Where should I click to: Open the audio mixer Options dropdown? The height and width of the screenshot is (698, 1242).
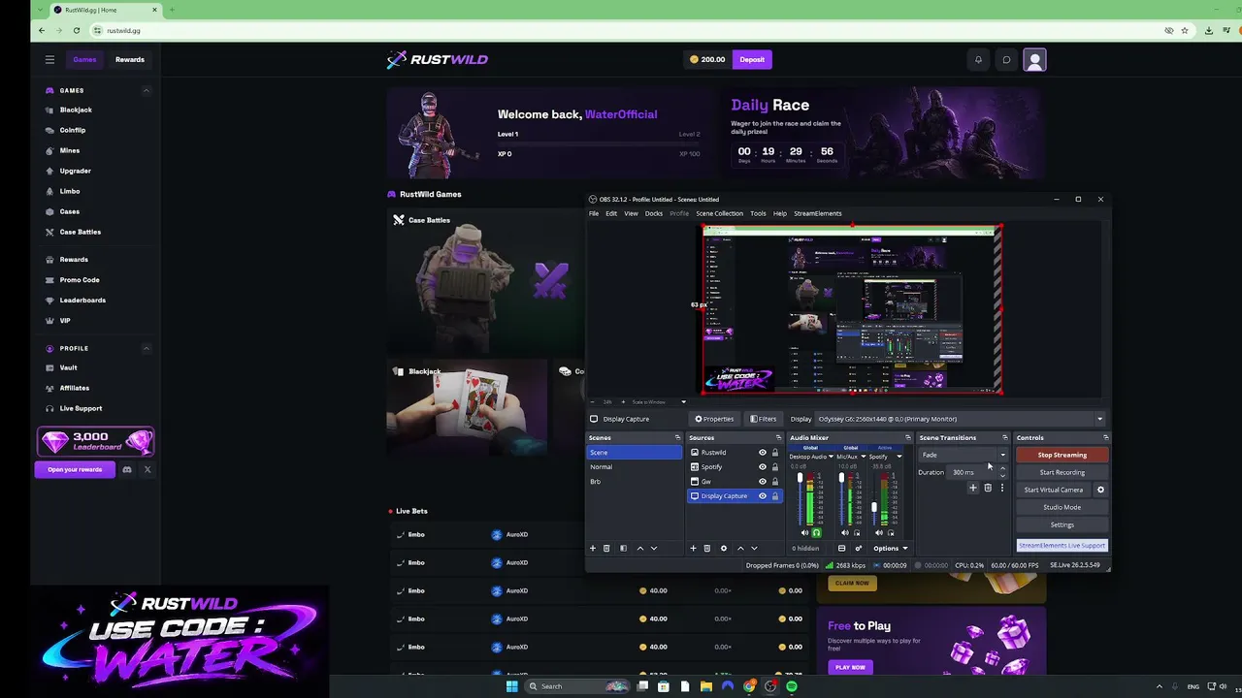tap(890, 549)
